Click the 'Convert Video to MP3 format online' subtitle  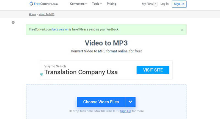106,51
